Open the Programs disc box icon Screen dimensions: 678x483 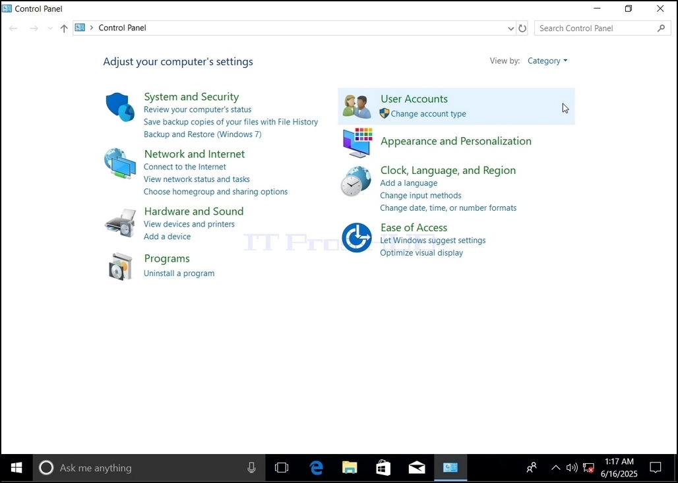click(120, 266)
